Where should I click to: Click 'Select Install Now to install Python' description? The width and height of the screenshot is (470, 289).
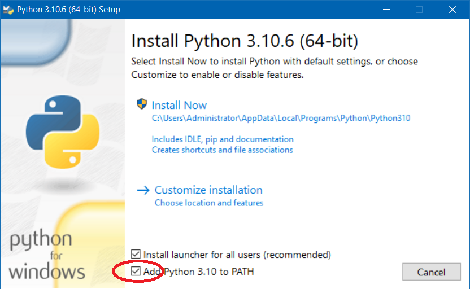point(275,68)
